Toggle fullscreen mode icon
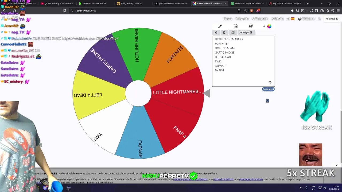Viewport: 342px width, 192px height. (319, 19)
